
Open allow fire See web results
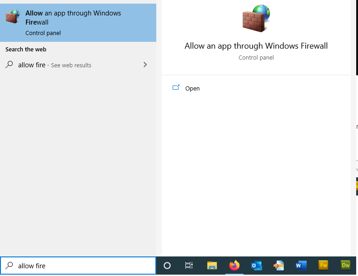[78, 65]
